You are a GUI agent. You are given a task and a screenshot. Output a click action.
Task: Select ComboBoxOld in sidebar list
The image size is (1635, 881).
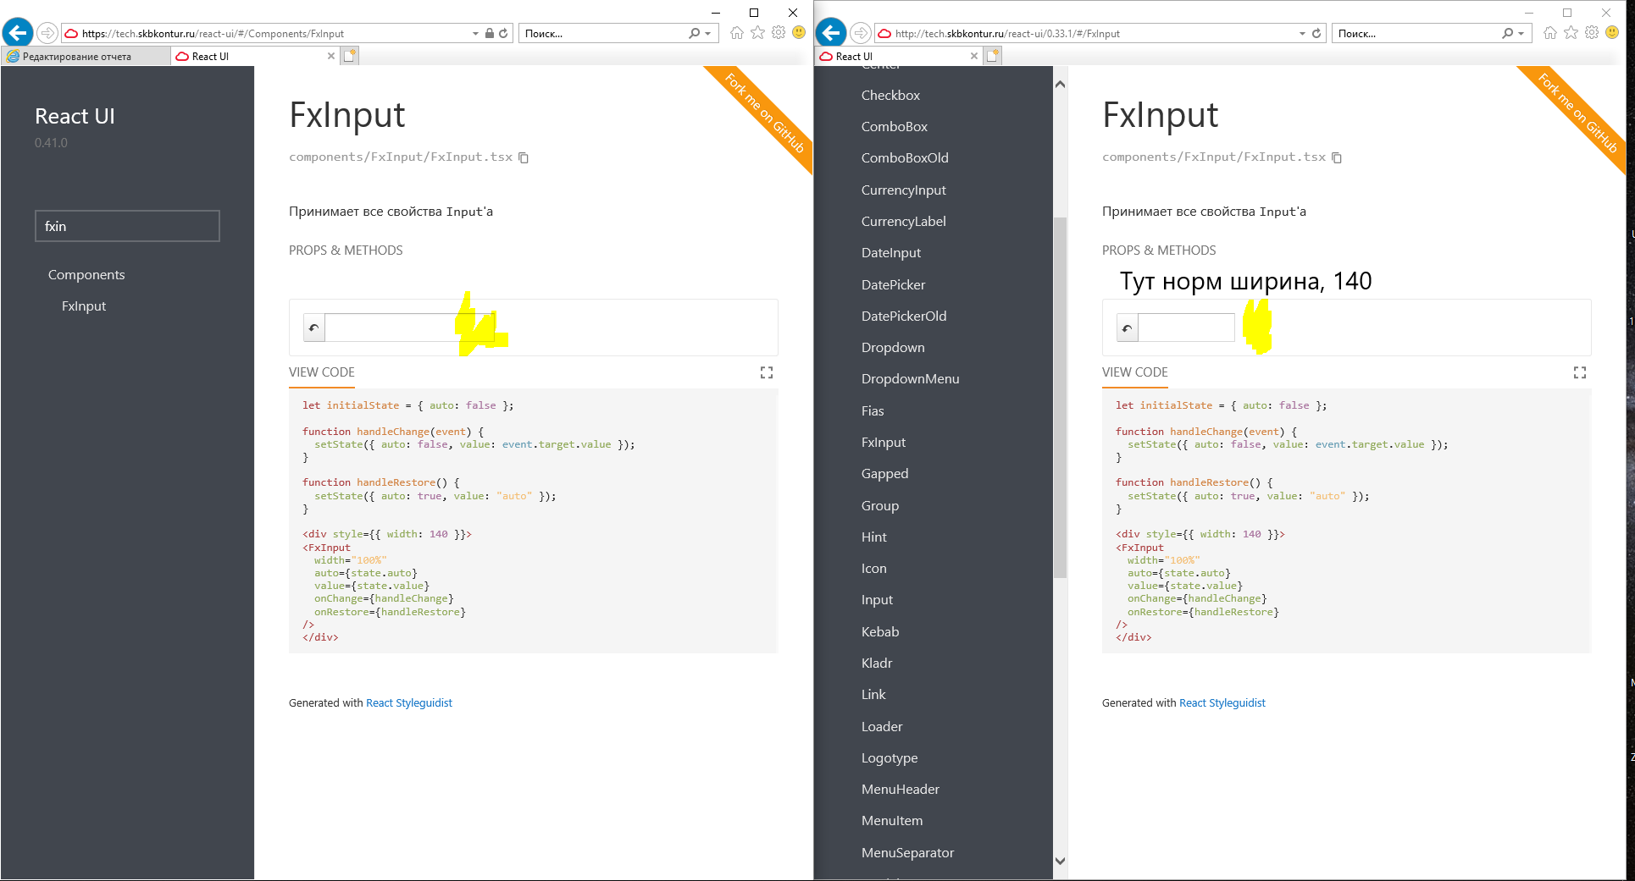tap(905, 158)
